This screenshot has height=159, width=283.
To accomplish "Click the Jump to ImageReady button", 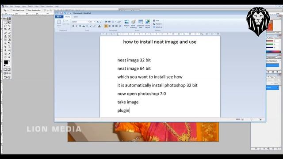I will tap(7, 77).
